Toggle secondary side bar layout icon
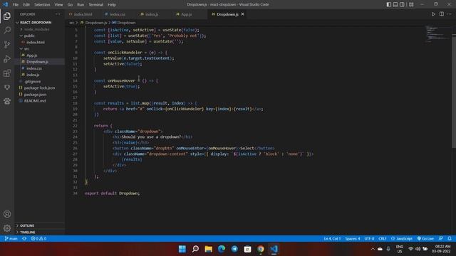This screenshot has width=456, height=256. [x=402, y=4]
